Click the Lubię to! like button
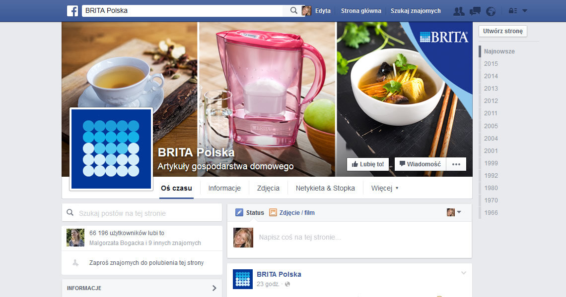The height and width of the screenshot is (297, 566). (368, 164)
